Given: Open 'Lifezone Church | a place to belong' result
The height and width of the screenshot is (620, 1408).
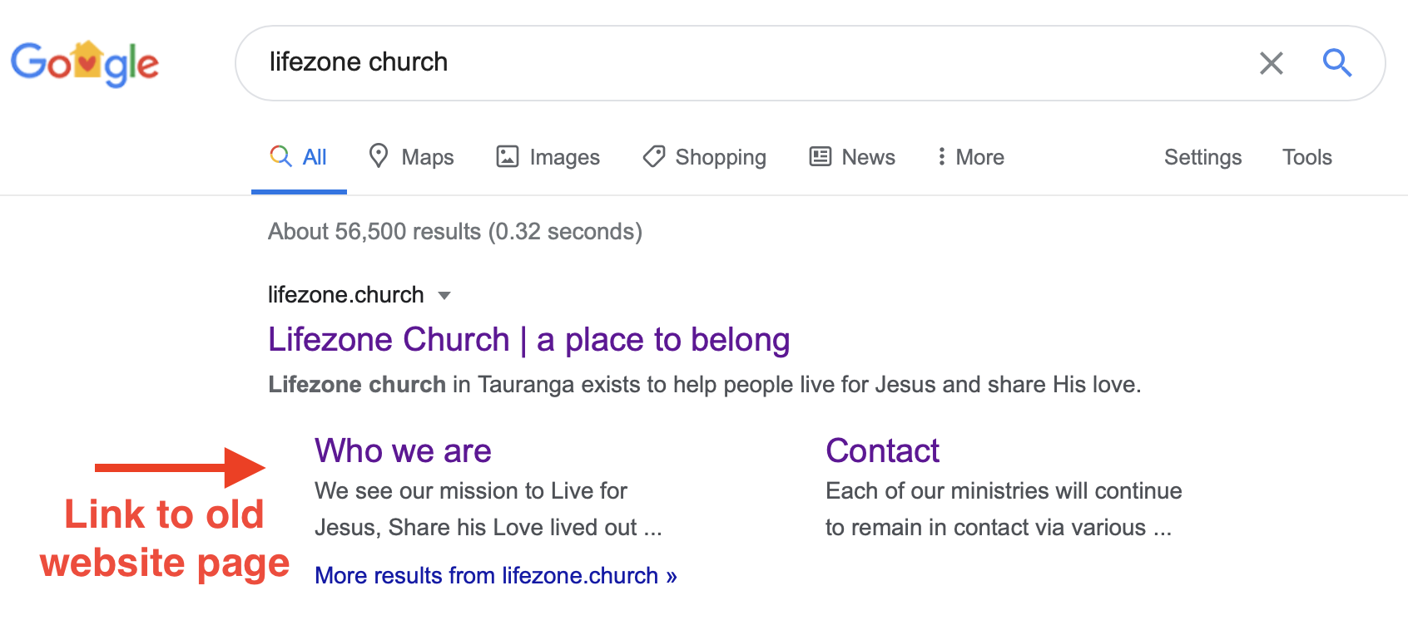Looking at the screenshot, I should point(529,340).
